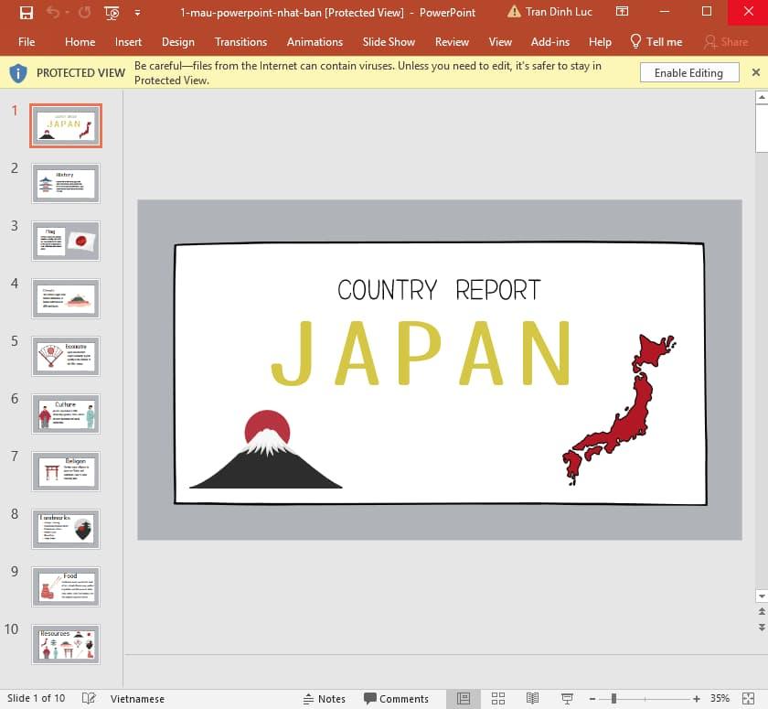Select the Normal view toggle
The image size is (768, 709).
[x=464, y=698]
